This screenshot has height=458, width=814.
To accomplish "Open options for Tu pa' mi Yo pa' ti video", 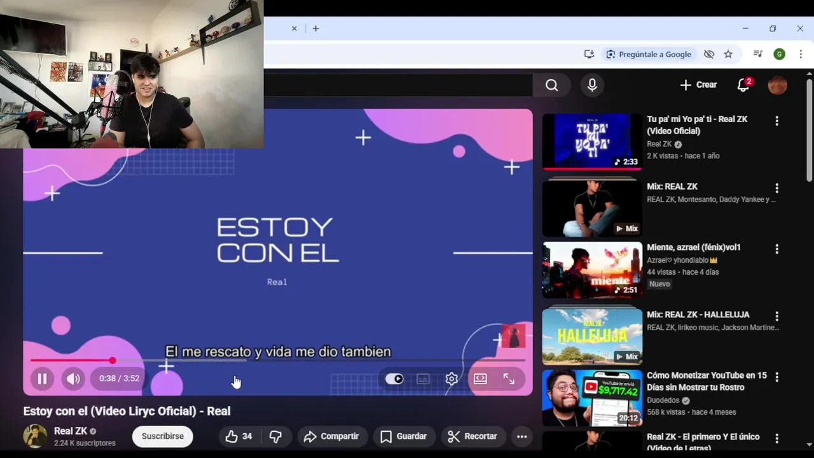I will (x=776, y=120).
